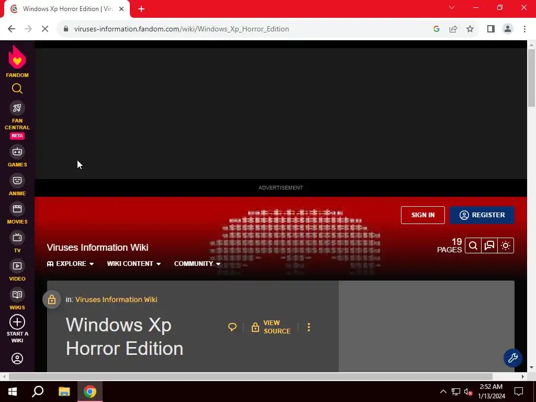Open Fandom search in left sidebar
536x402 pixels.
(17, 88)
